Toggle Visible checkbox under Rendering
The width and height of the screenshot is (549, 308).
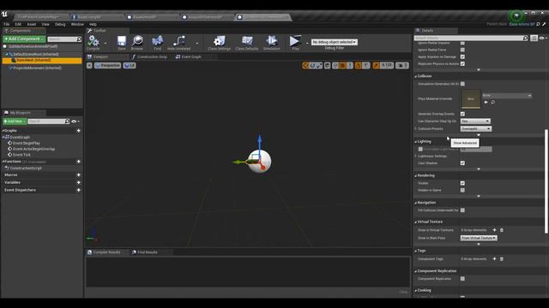[x=462, y=183]
